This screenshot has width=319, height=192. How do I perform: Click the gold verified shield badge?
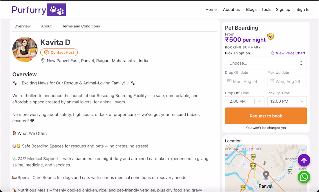271,37
